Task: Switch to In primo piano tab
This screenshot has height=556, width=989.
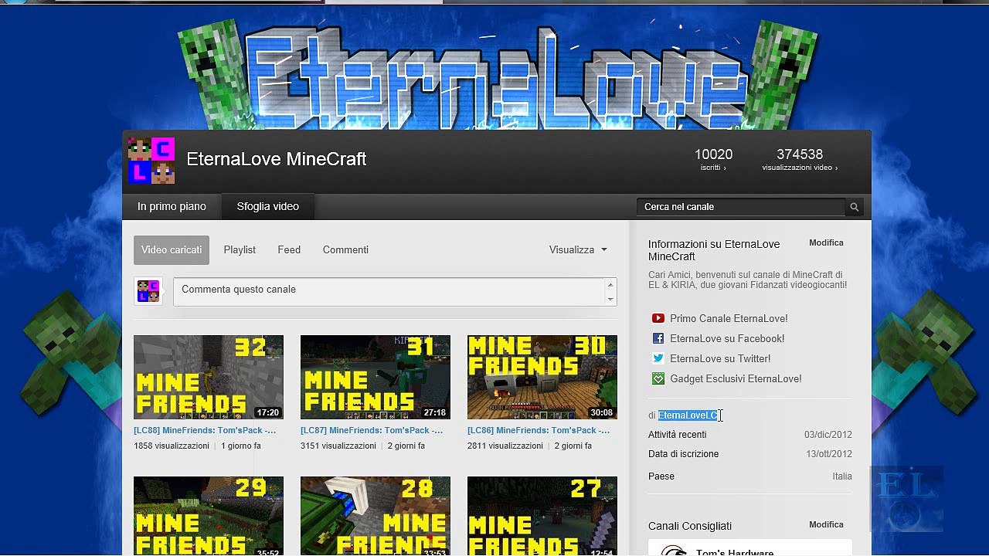Action: point(172,206)
